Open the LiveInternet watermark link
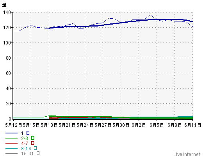 click(x=187, y=154)
